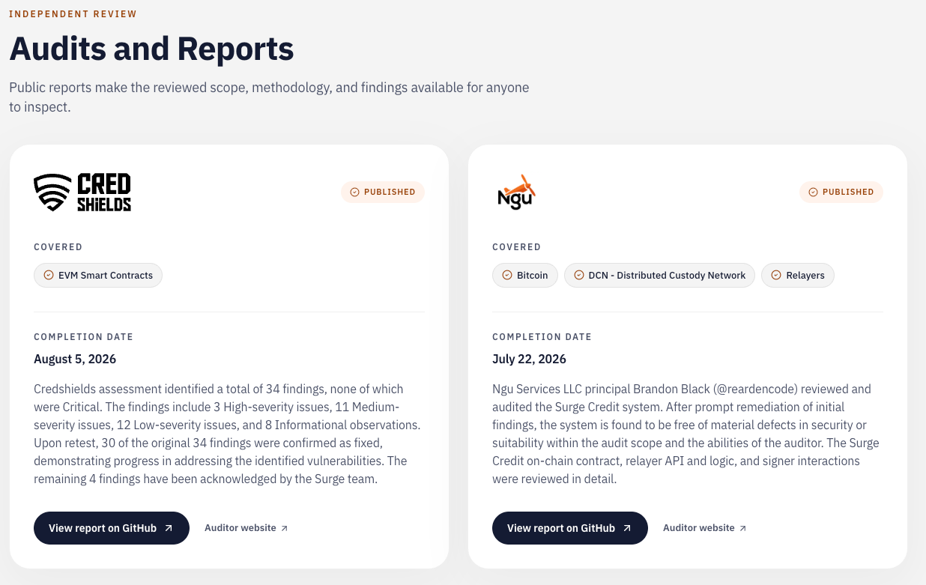
Task: Click the CredShields logo
Action: click(x=82, y=192)
